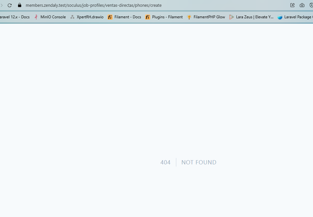Click the NOT FOUND message text

tap(199, 162)
